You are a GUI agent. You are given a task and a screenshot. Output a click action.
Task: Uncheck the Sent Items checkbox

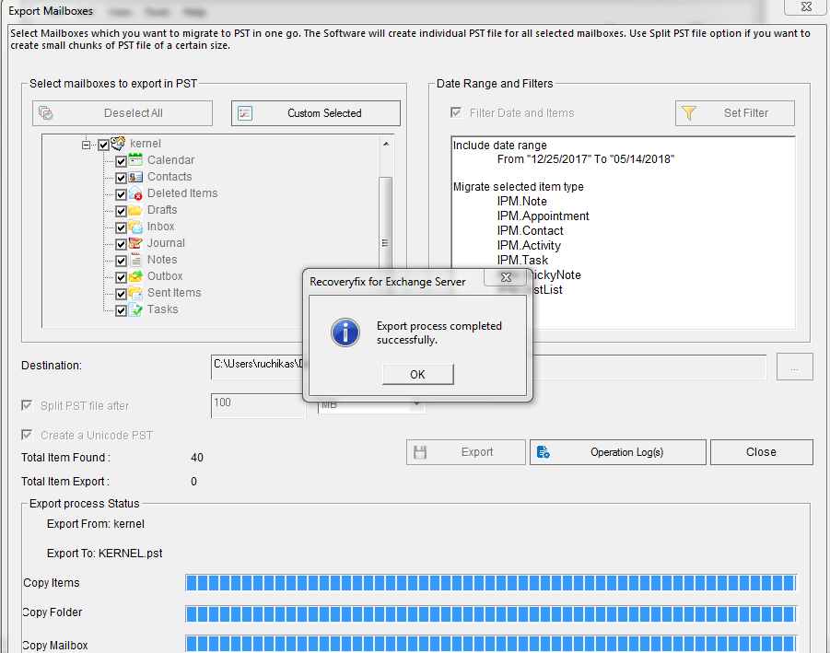tap(121, 294)
